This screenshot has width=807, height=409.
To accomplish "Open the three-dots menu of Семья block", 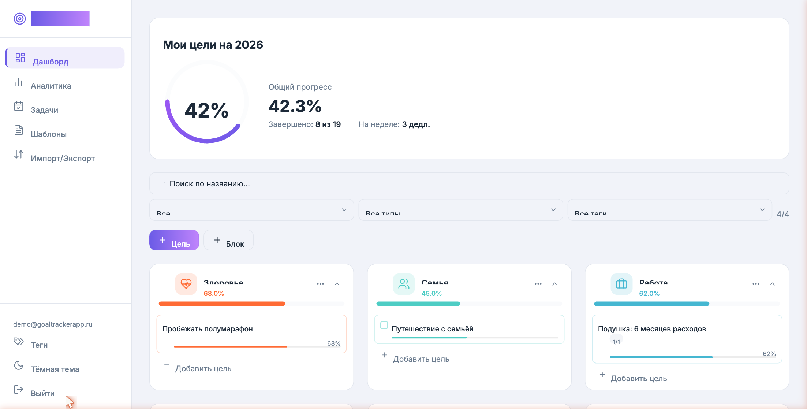I will (538, 284).
